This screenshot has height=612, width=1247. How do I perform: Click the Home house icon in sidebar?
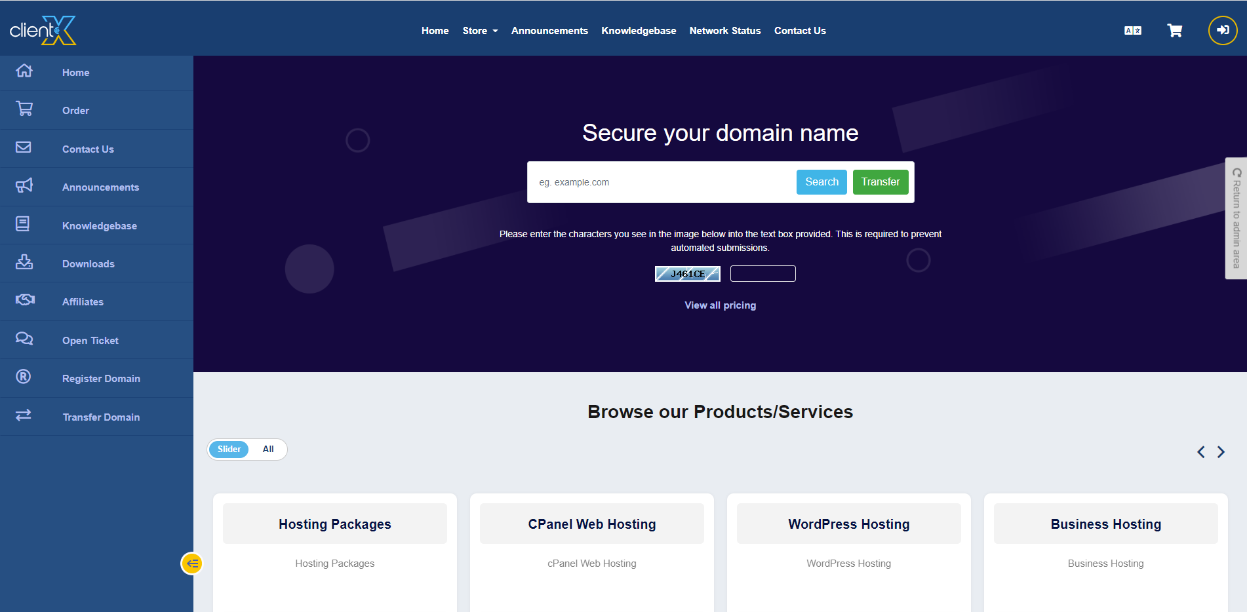tap(24, 71)
